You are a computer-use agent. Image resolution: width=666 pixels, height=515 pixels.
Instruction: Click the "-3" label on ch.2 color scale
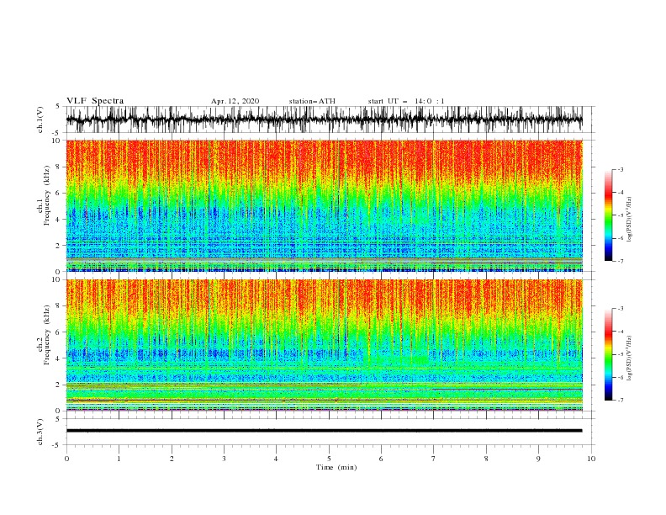[620, 309]
